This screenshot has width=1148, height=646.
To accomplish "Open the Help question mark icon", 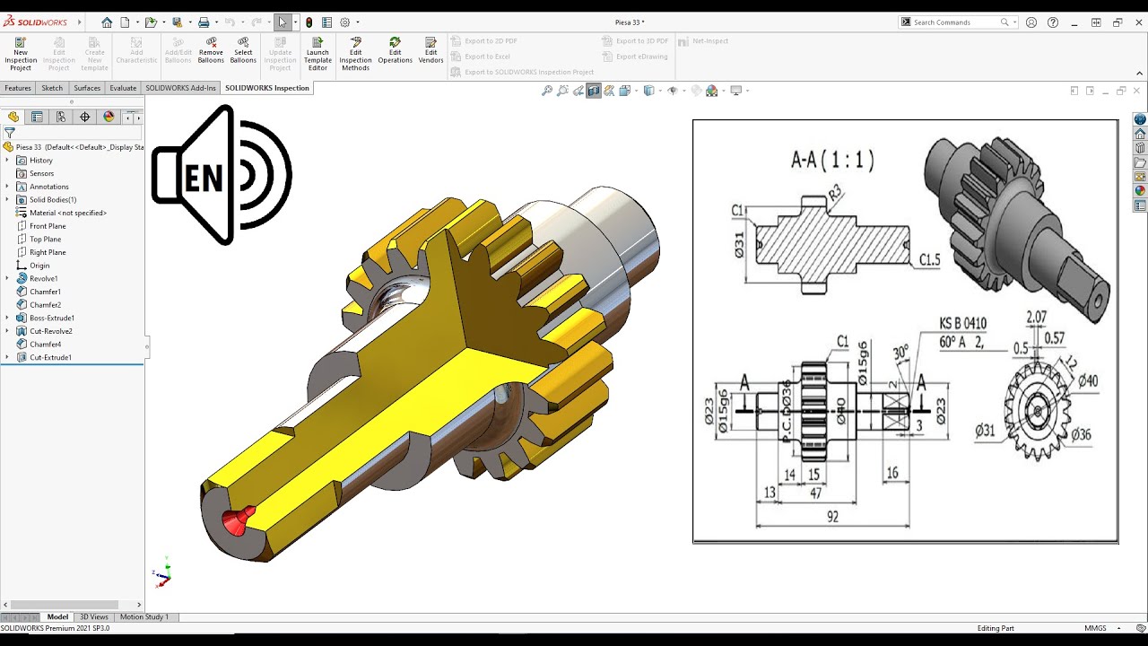I will [1053, 22].
